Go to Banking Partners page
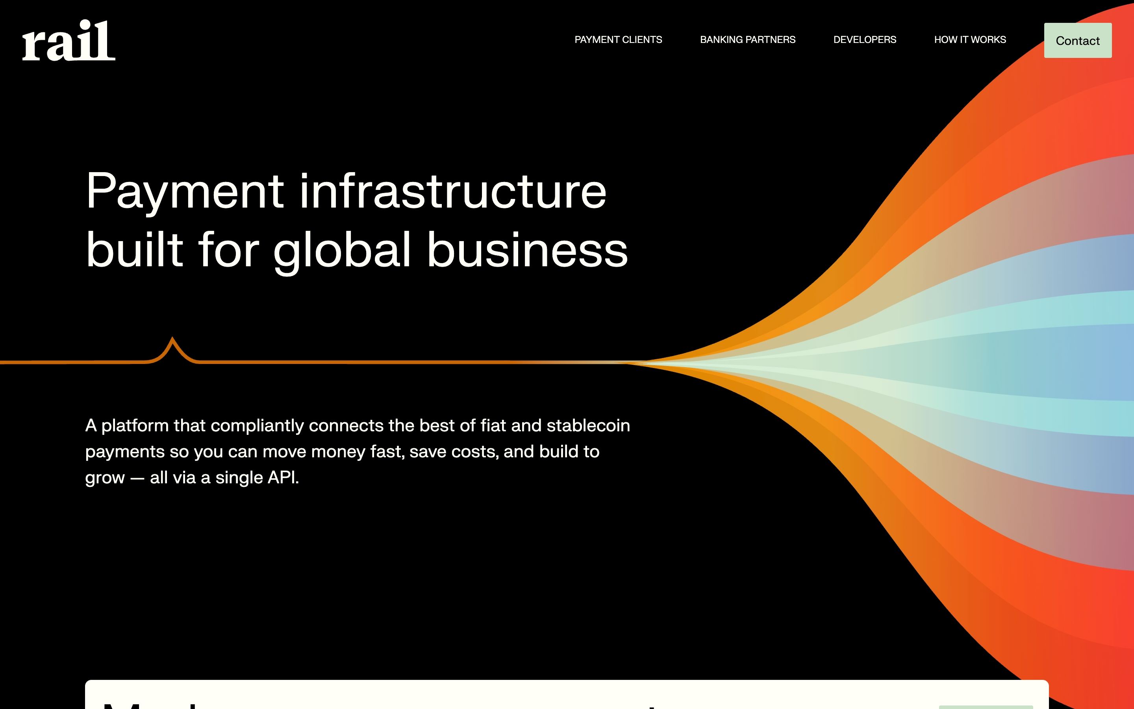The image size is (1134, 709). point(747,40)
